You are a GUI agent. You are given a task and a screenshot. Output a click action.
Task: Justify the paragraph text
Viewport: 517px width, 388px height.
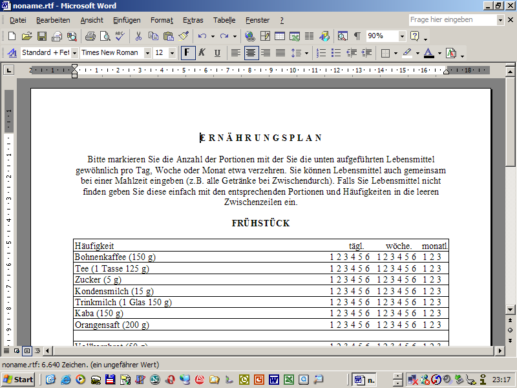(280, 53)
